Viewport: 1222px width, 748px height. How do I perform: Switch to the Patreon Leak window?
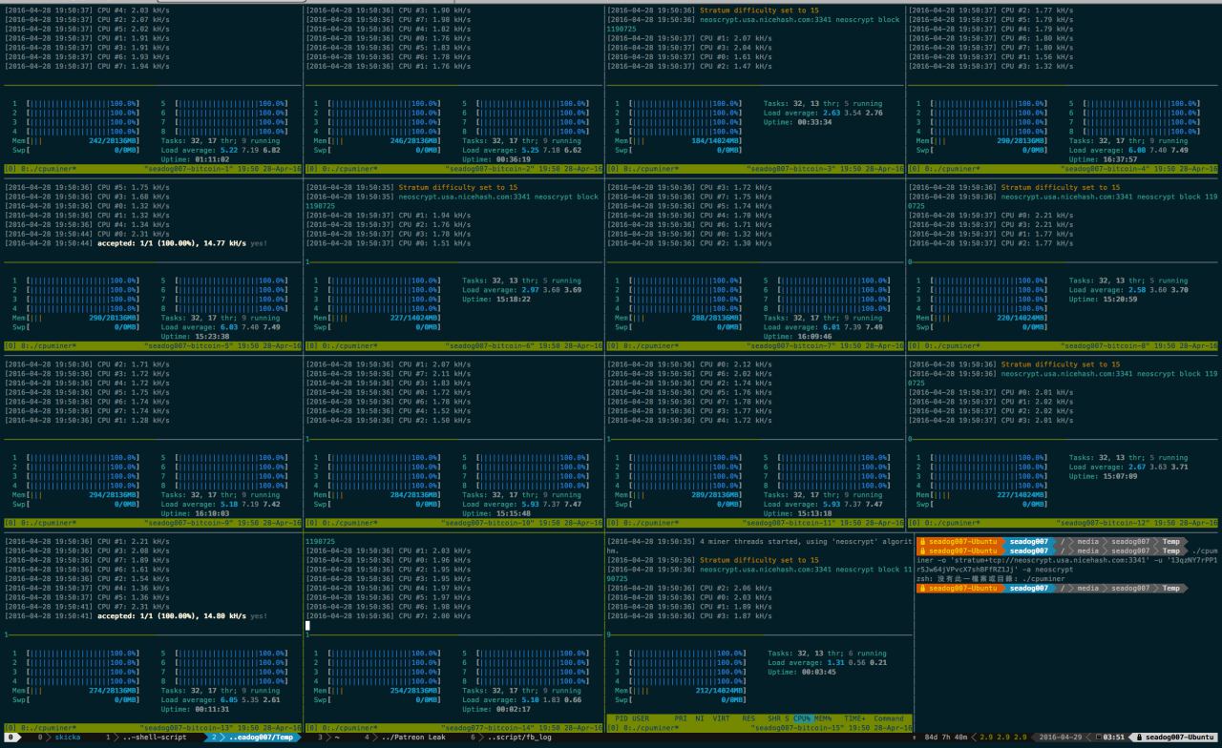tap(407, 738)
